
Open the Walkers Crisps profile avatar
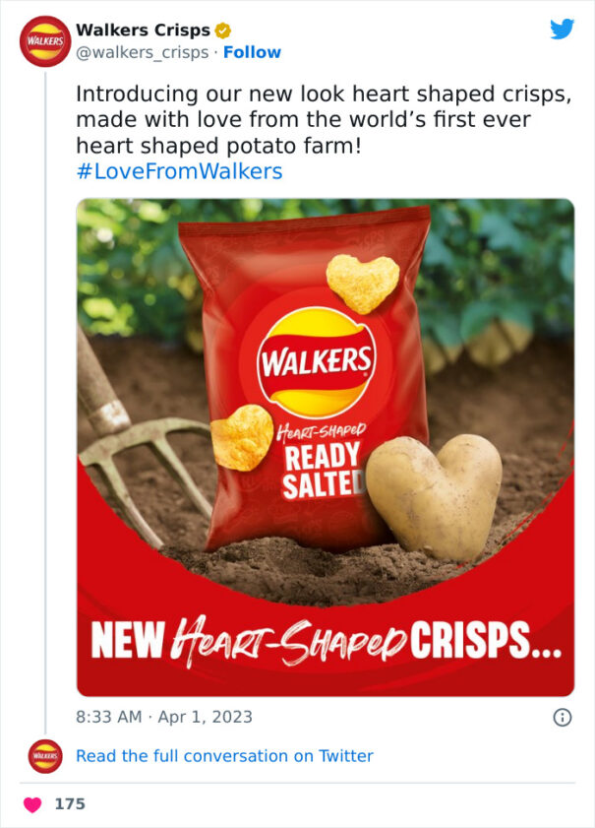tap(45, 41)
